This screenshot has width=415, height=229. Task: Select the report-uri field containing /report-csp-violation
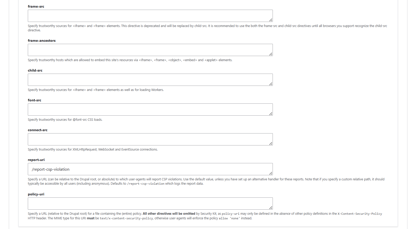(150, 169)
